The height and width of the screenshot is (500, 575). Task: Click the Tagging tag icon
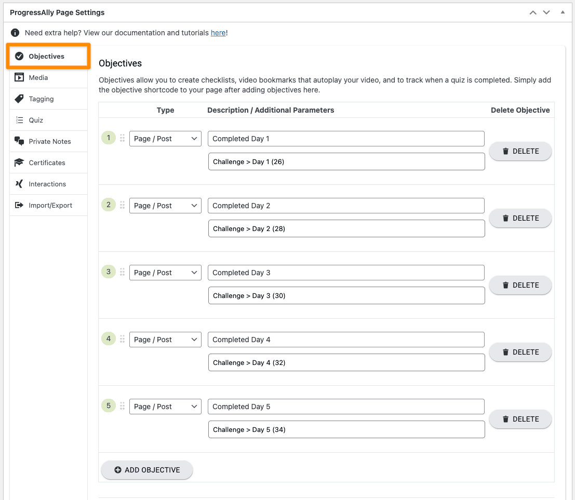point(19,99)
